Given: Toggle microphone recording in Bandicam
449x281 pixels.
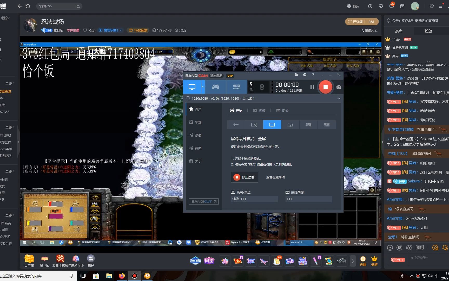Looking at the screenshot, I should point(251,90).
